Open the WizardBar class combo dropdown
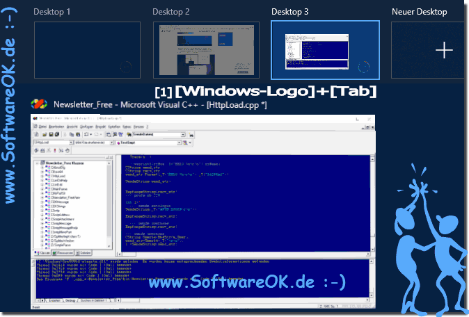The height and width of the screenshot is (317, 469). point(71,143)
